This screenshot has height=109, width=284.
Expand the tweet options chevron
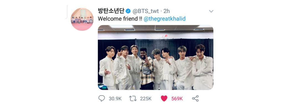tap(211, 11)
